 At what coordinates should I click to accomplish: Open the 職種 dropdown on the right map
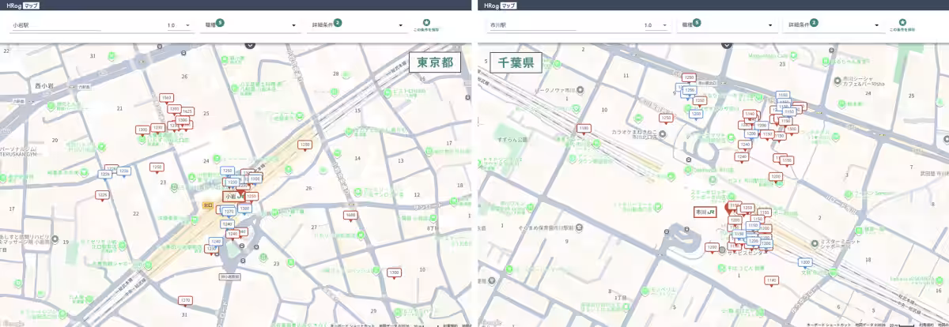coord(724,25)
